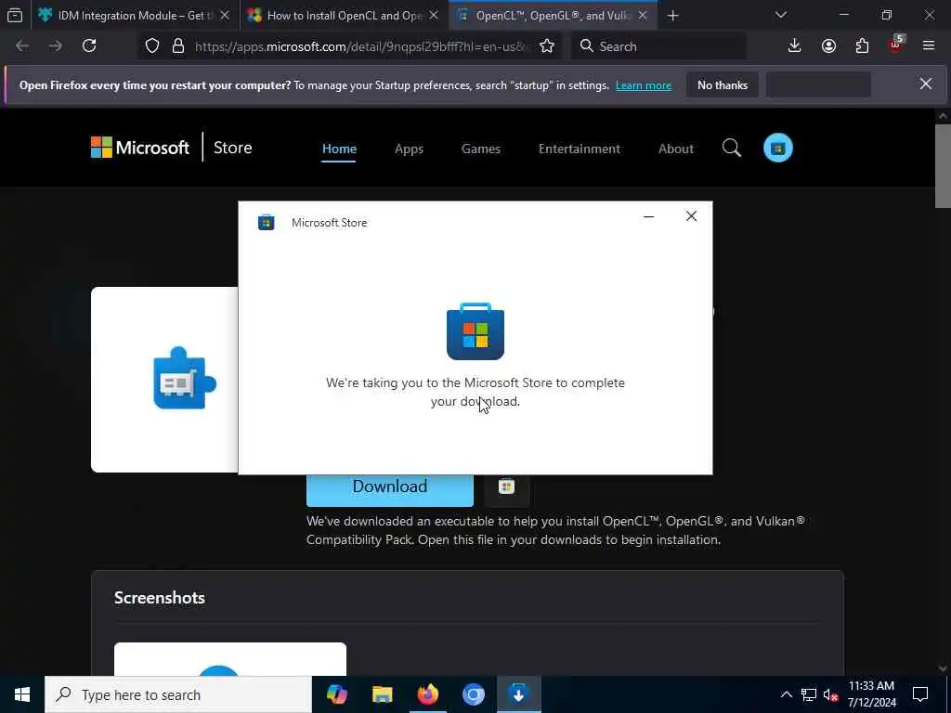Click the page vertical scrollbar thumb
Viewport: 951px width, 713px height.
[x=943, y=165]
